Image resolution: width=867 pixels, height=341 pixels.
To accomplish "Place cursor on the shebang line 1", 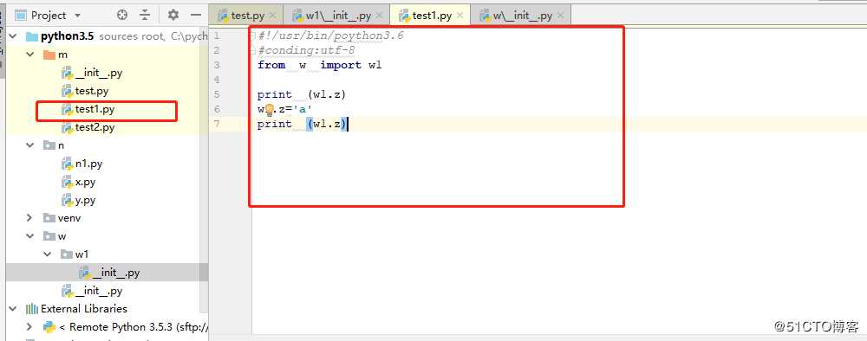I will pyautogui.click(x=330, y=35).
